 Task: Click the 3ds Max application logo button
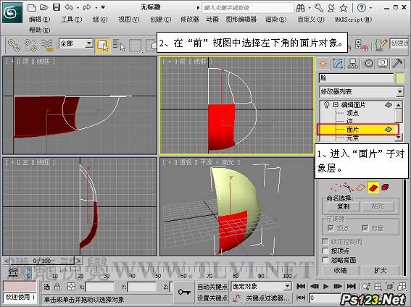point(12,12)
